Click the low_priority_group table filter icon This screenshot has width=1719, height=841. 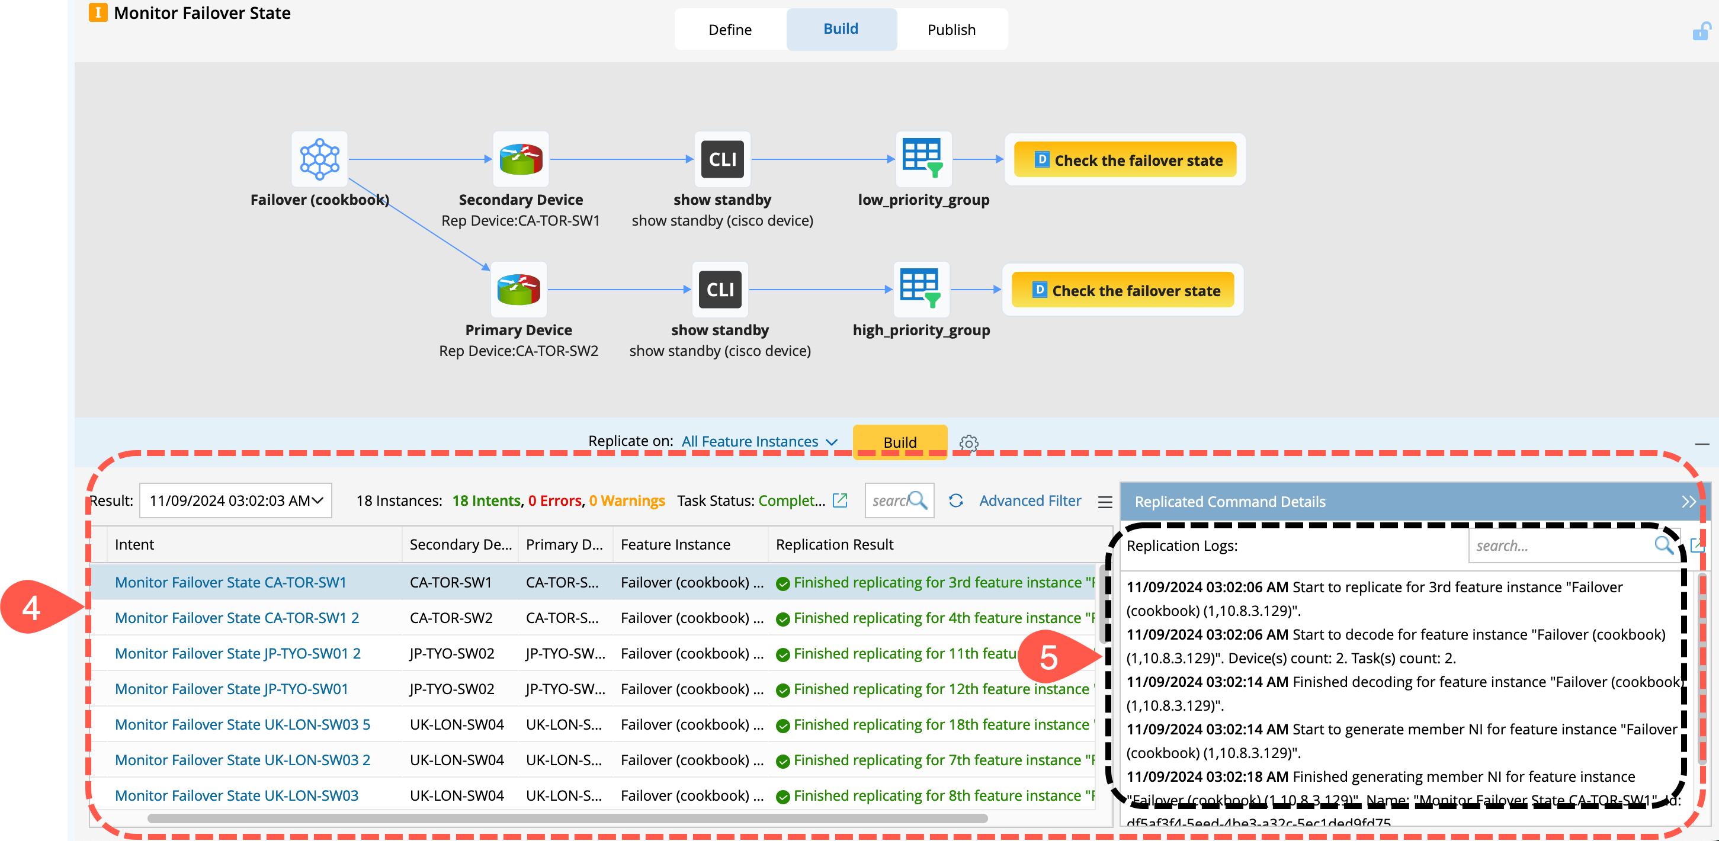pyautogui.click(x=923, y=159)
